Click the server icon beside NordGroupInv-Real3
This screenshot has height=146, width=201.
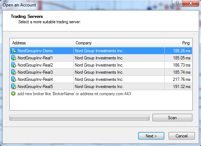13,72
